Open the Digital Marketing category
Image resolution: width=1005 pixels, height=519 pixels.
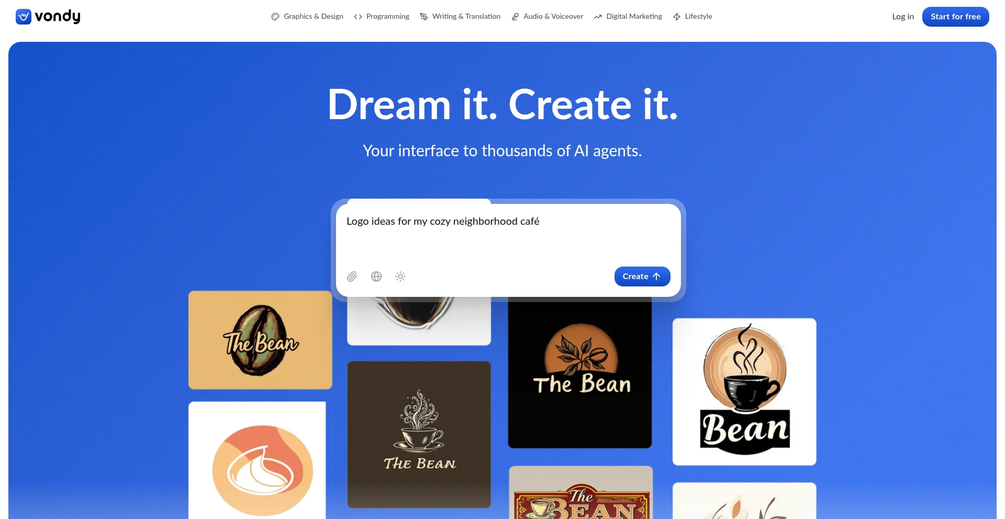point(628,17)
